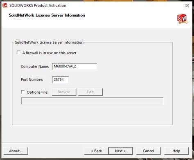The width and height of the screenshot is (194, 160).
Task: Click the bold 'SolidNetWork License Server Information' heading
Action: click(x=47, y=15)
